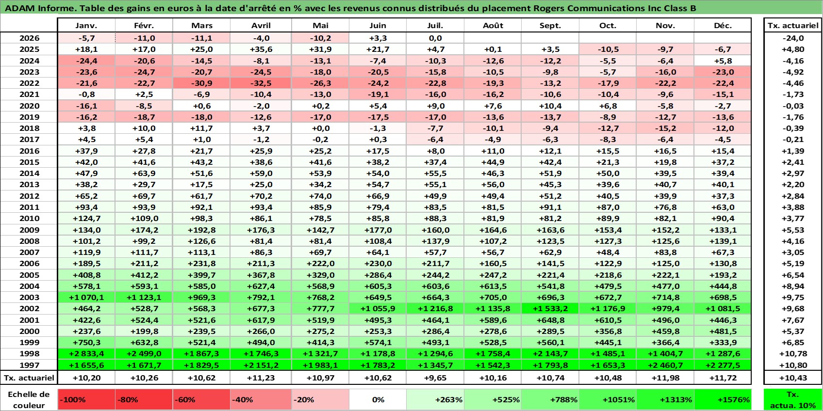Click the 'Avril' column header

[x=261, y=26]
